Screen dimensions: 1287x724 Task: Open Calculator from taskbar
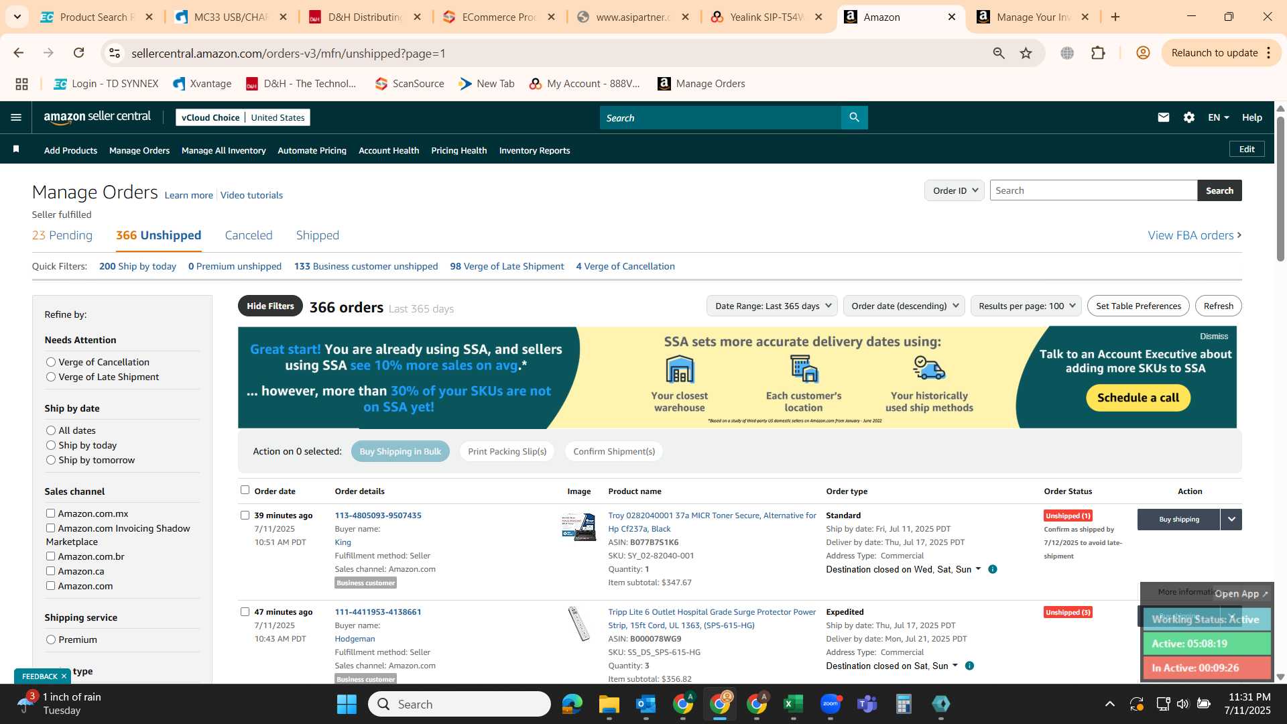coord(904,704)
